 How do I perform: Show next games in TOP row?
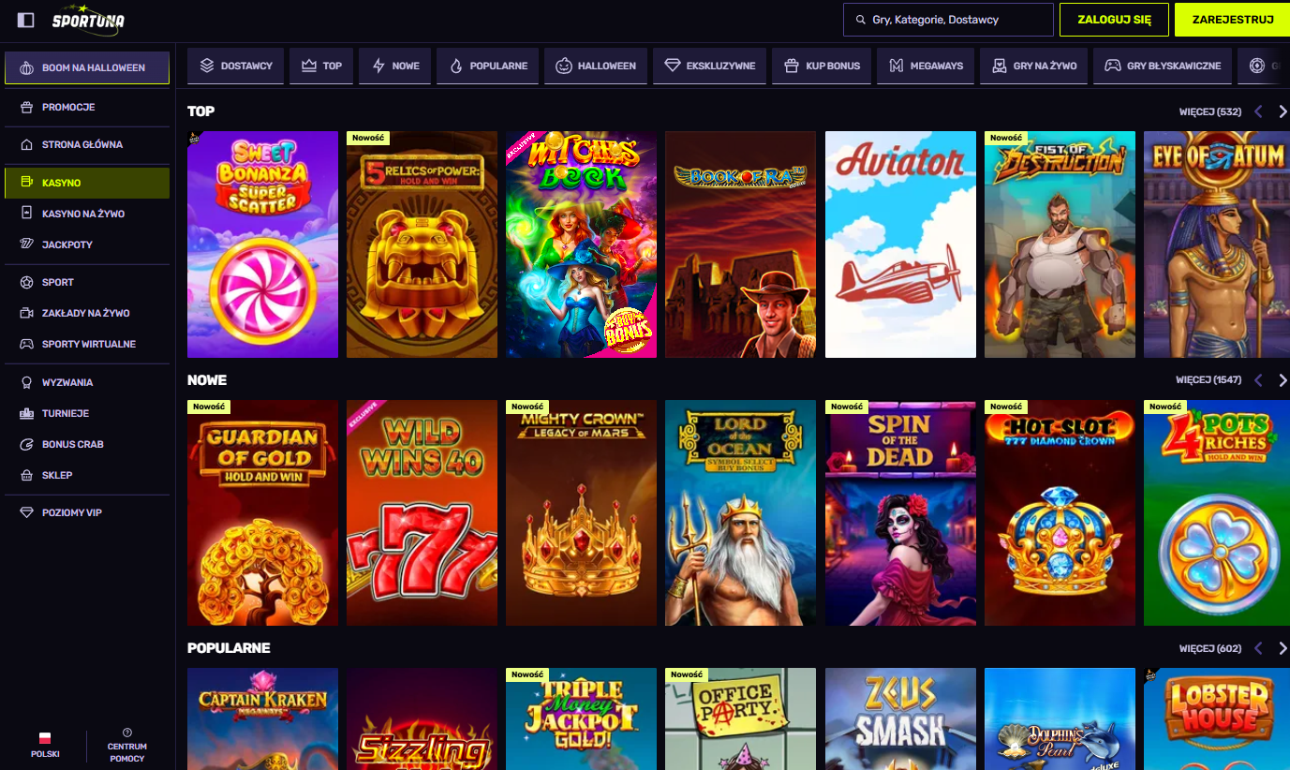[1283, 111]
